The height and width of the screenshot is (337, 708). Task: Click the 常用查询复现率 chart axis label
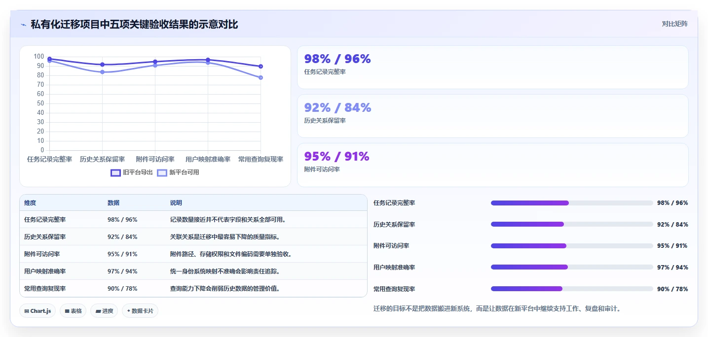click(261, 159)
